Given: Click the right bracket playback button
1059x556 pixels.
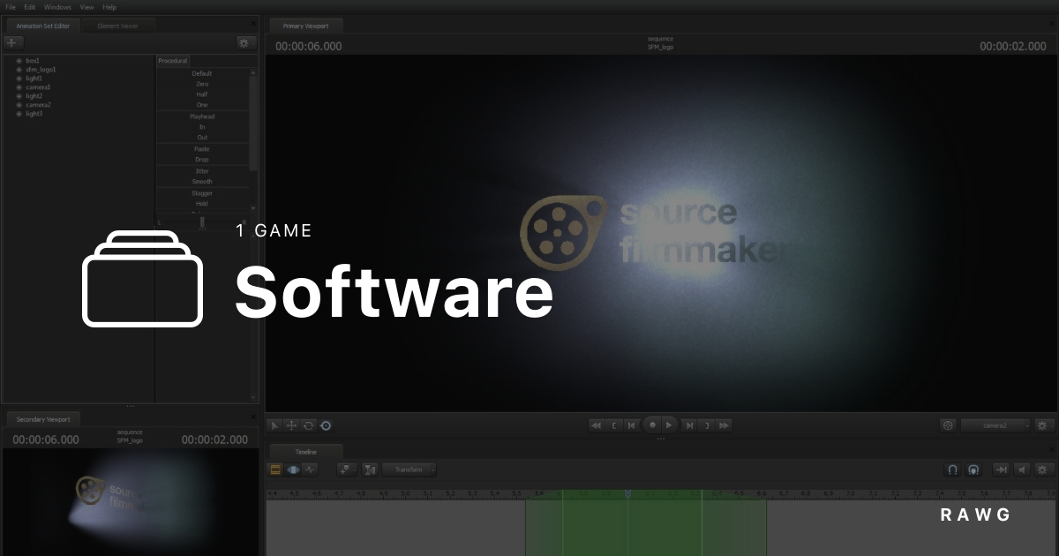Looking at the screenshot, I should click(708, 425).
